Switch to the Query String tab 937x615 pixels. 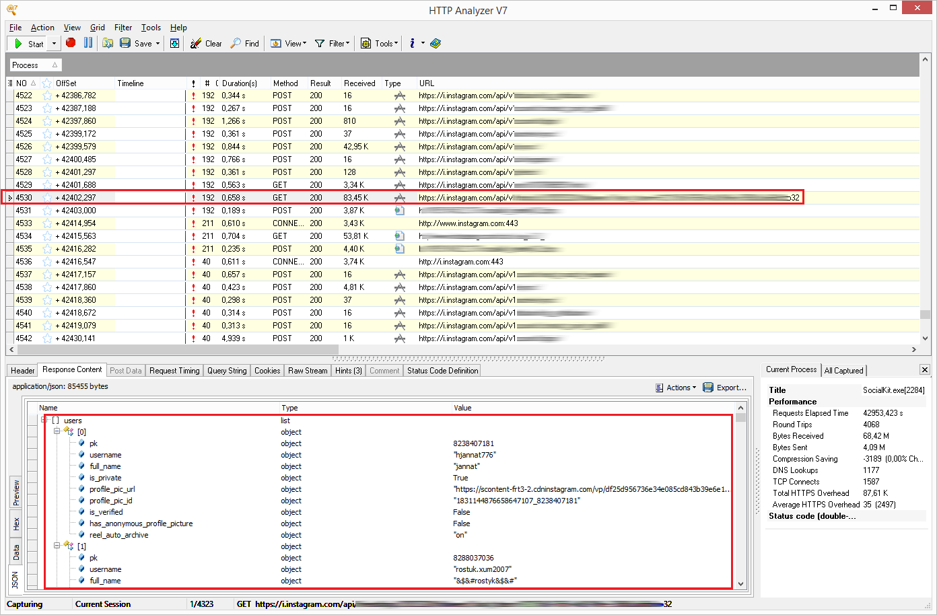[x=227, y=371]
